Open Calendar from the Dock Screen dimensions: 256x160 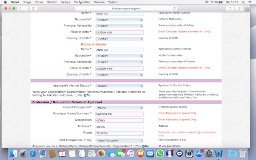click(x=62, y=154)
